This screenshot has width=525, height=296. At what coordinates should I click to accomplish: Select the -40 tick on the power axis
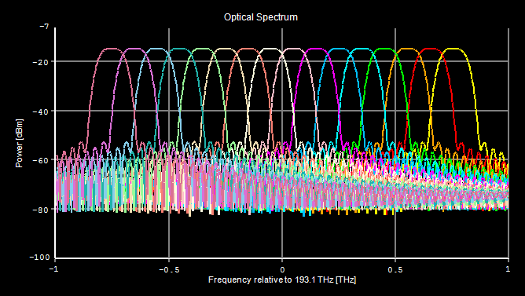pyautogui.click(x=41, y=111)
